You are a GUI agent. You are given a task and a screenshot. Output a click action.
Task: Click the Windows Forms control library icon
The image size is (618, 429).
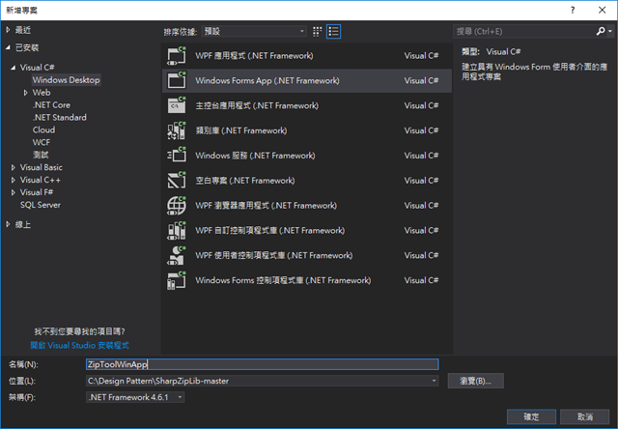[176, 280]
